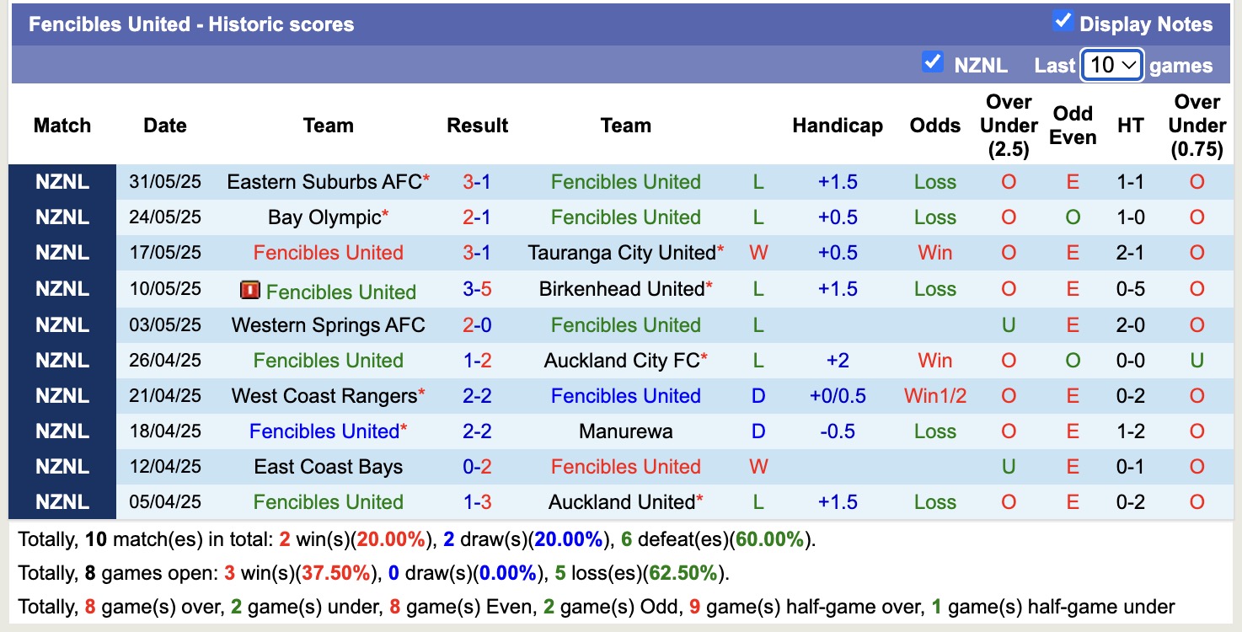Click the Auckland United team link
1242x632 pixels.
click(x=624, y=501)
